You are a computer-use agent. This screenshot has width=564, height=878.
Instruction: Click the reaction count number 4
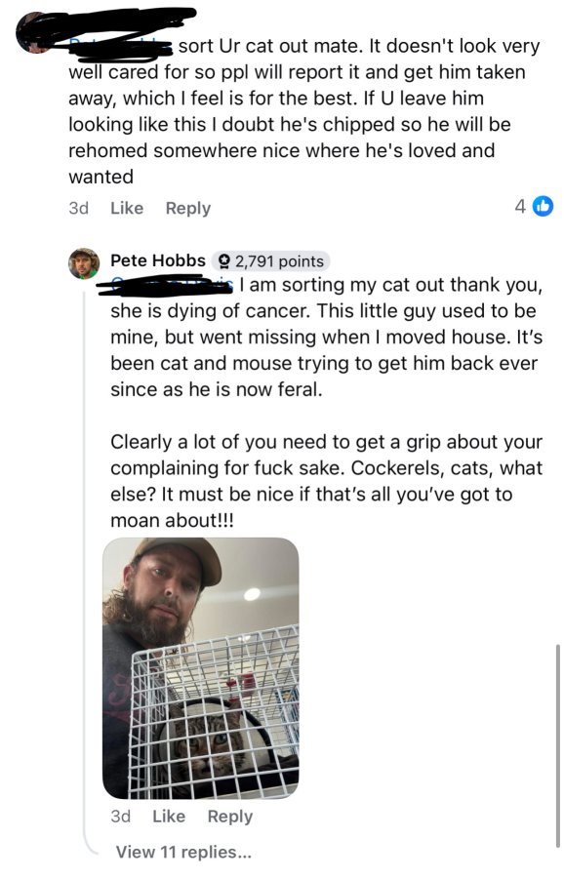coord(520,207)
